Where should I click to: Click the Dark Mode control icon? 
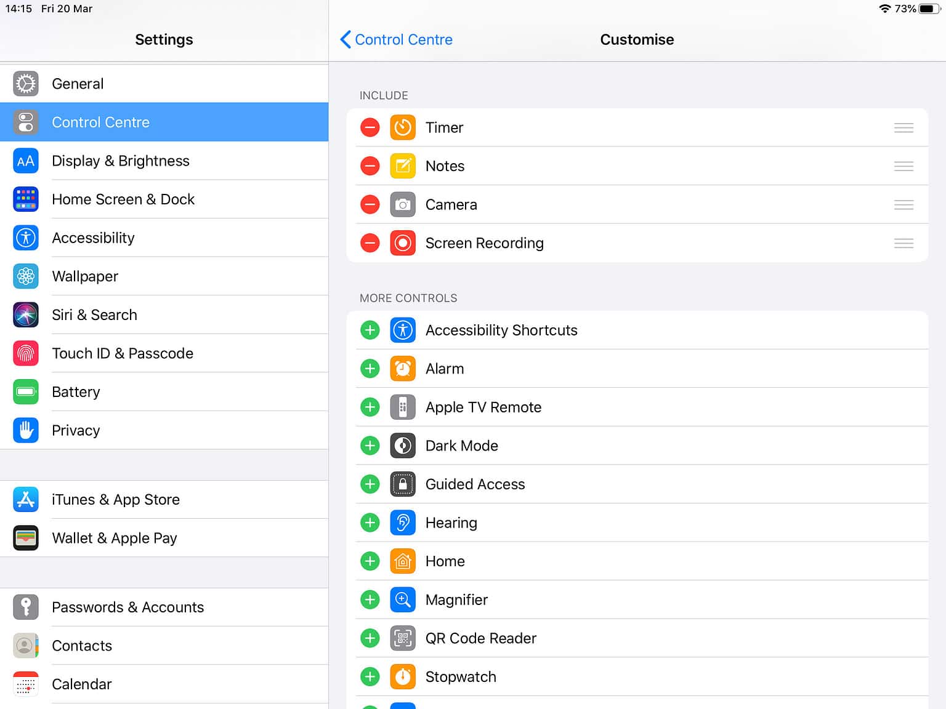click(403, 445)
